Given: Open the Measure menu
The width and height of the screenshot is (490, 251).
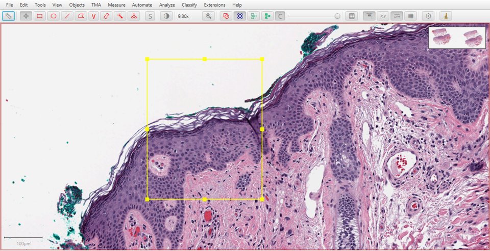Looking at the screenshot, I should tap(116, 5).
